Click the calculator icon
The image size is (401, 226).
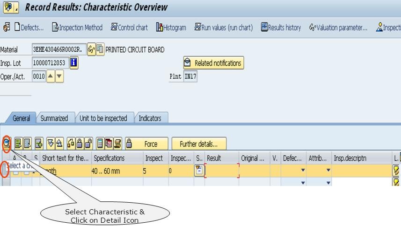click(100, 144)
